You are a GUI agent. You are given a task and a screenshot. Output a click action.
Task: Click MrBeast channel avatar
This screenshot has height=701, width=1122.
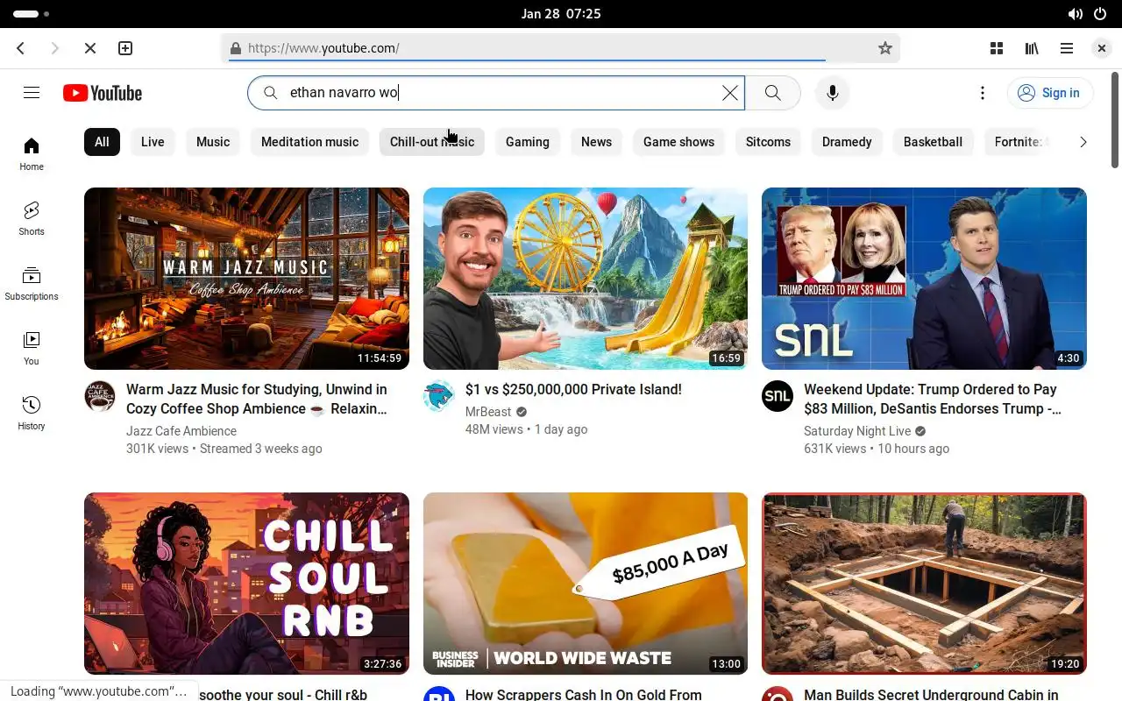(439, 396)
